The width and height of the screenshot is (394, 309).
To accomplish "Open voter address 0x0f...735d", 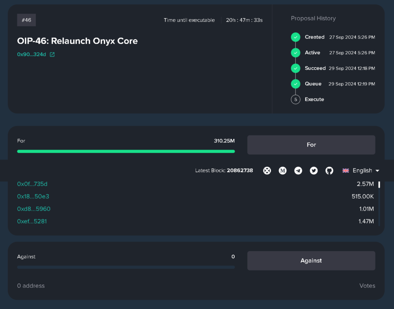I will pos(32,184).
